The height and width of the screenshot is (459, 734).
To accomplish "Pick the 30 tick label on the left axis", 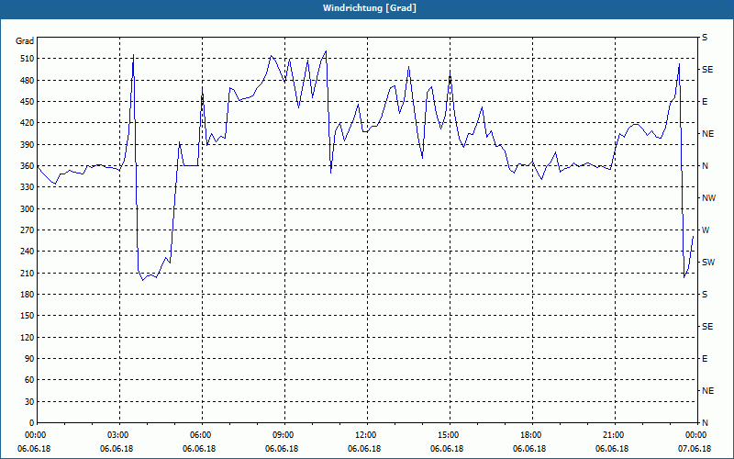I will pyautogui.click(x=28, y=401).
